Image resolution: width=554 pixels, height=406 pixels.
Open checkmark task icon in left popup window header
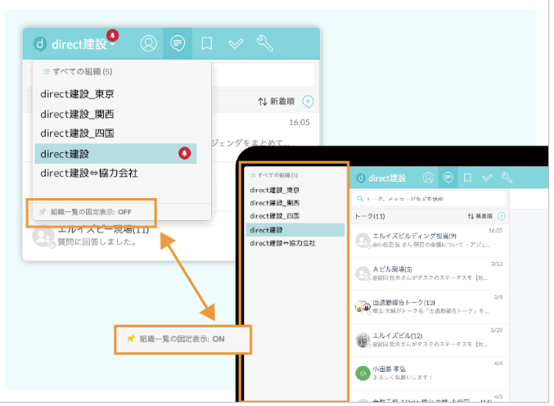236,44
